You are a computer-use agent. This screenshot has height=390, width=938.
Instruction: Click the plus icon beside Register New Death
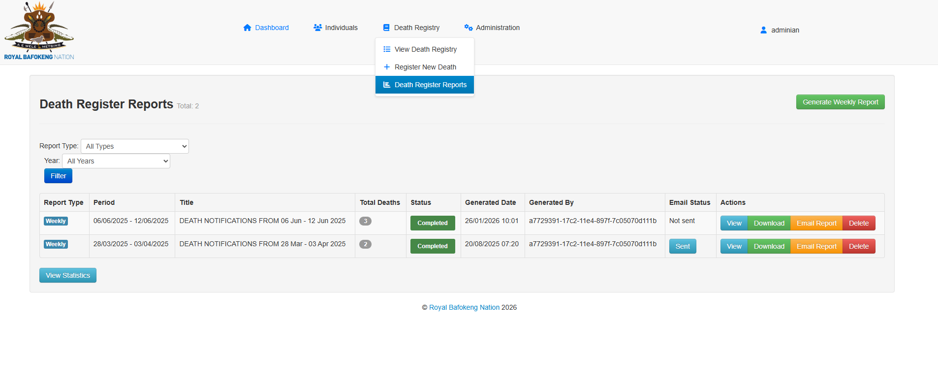(387, 67)
